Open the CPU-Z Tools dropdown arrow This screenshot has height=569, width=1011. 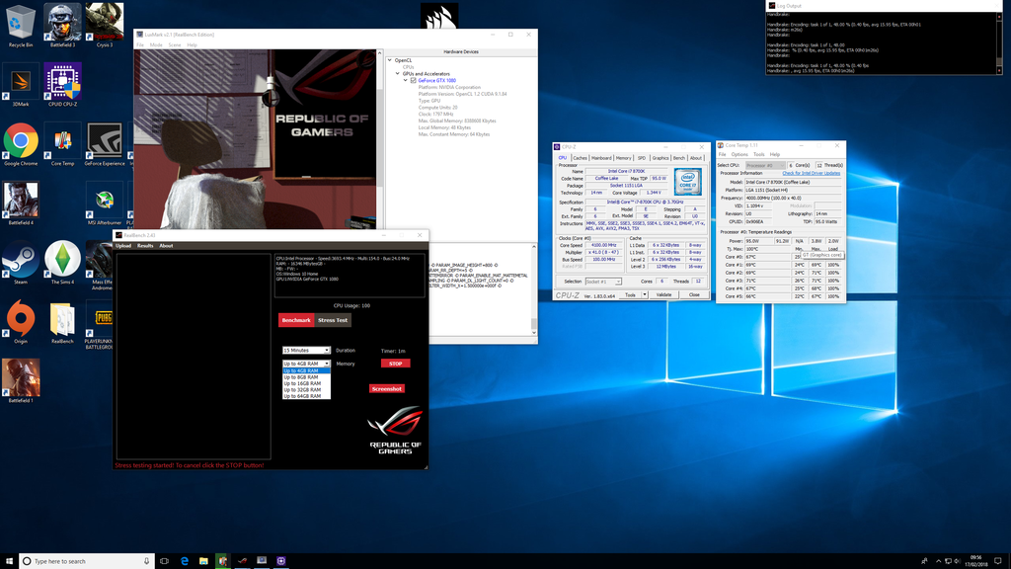coord(644,294)
